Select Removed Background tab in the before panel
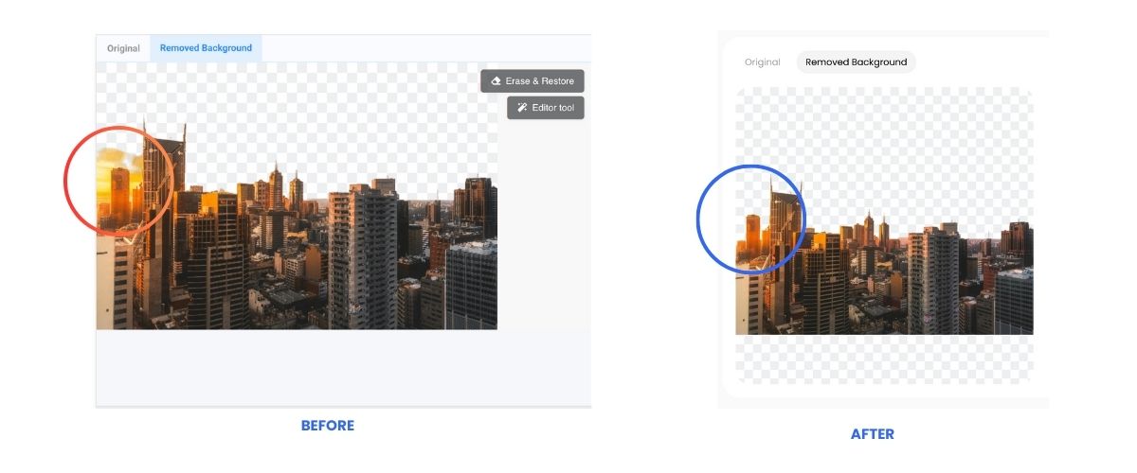This screenshot has width=1137, height=473. click(206, 48)
